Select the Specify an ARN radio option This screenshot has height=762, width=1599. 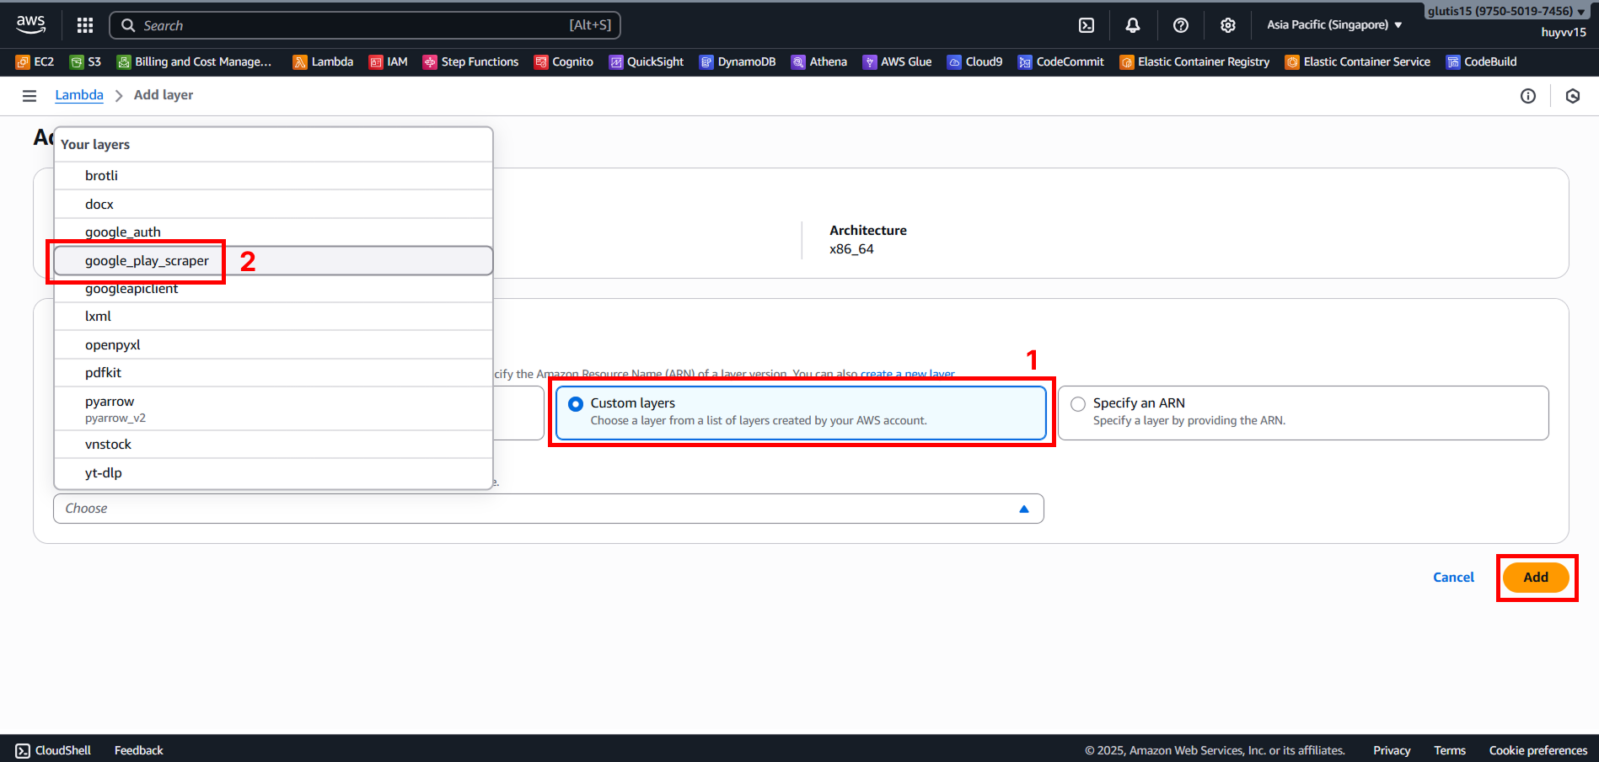click(1078, 404)
